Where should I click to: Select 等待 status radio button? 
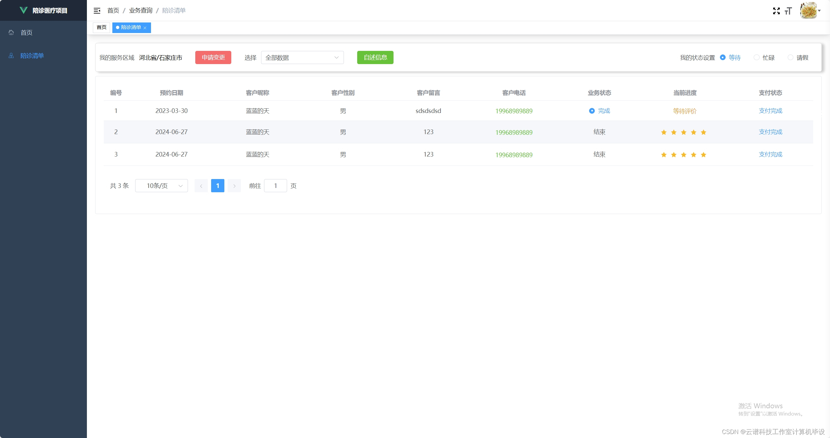[x=723, y=57]
